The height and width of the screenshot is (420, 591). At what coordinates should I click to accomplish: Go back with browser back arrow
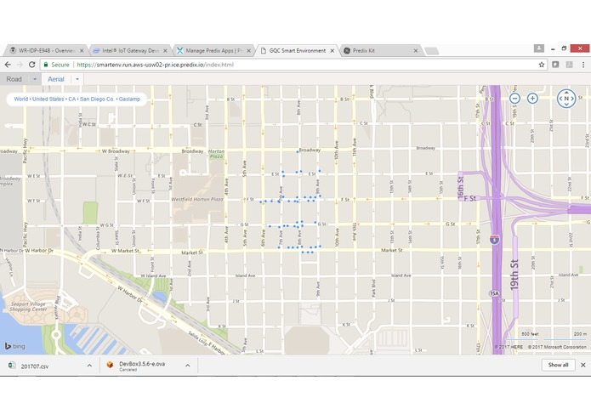point(8,65)
